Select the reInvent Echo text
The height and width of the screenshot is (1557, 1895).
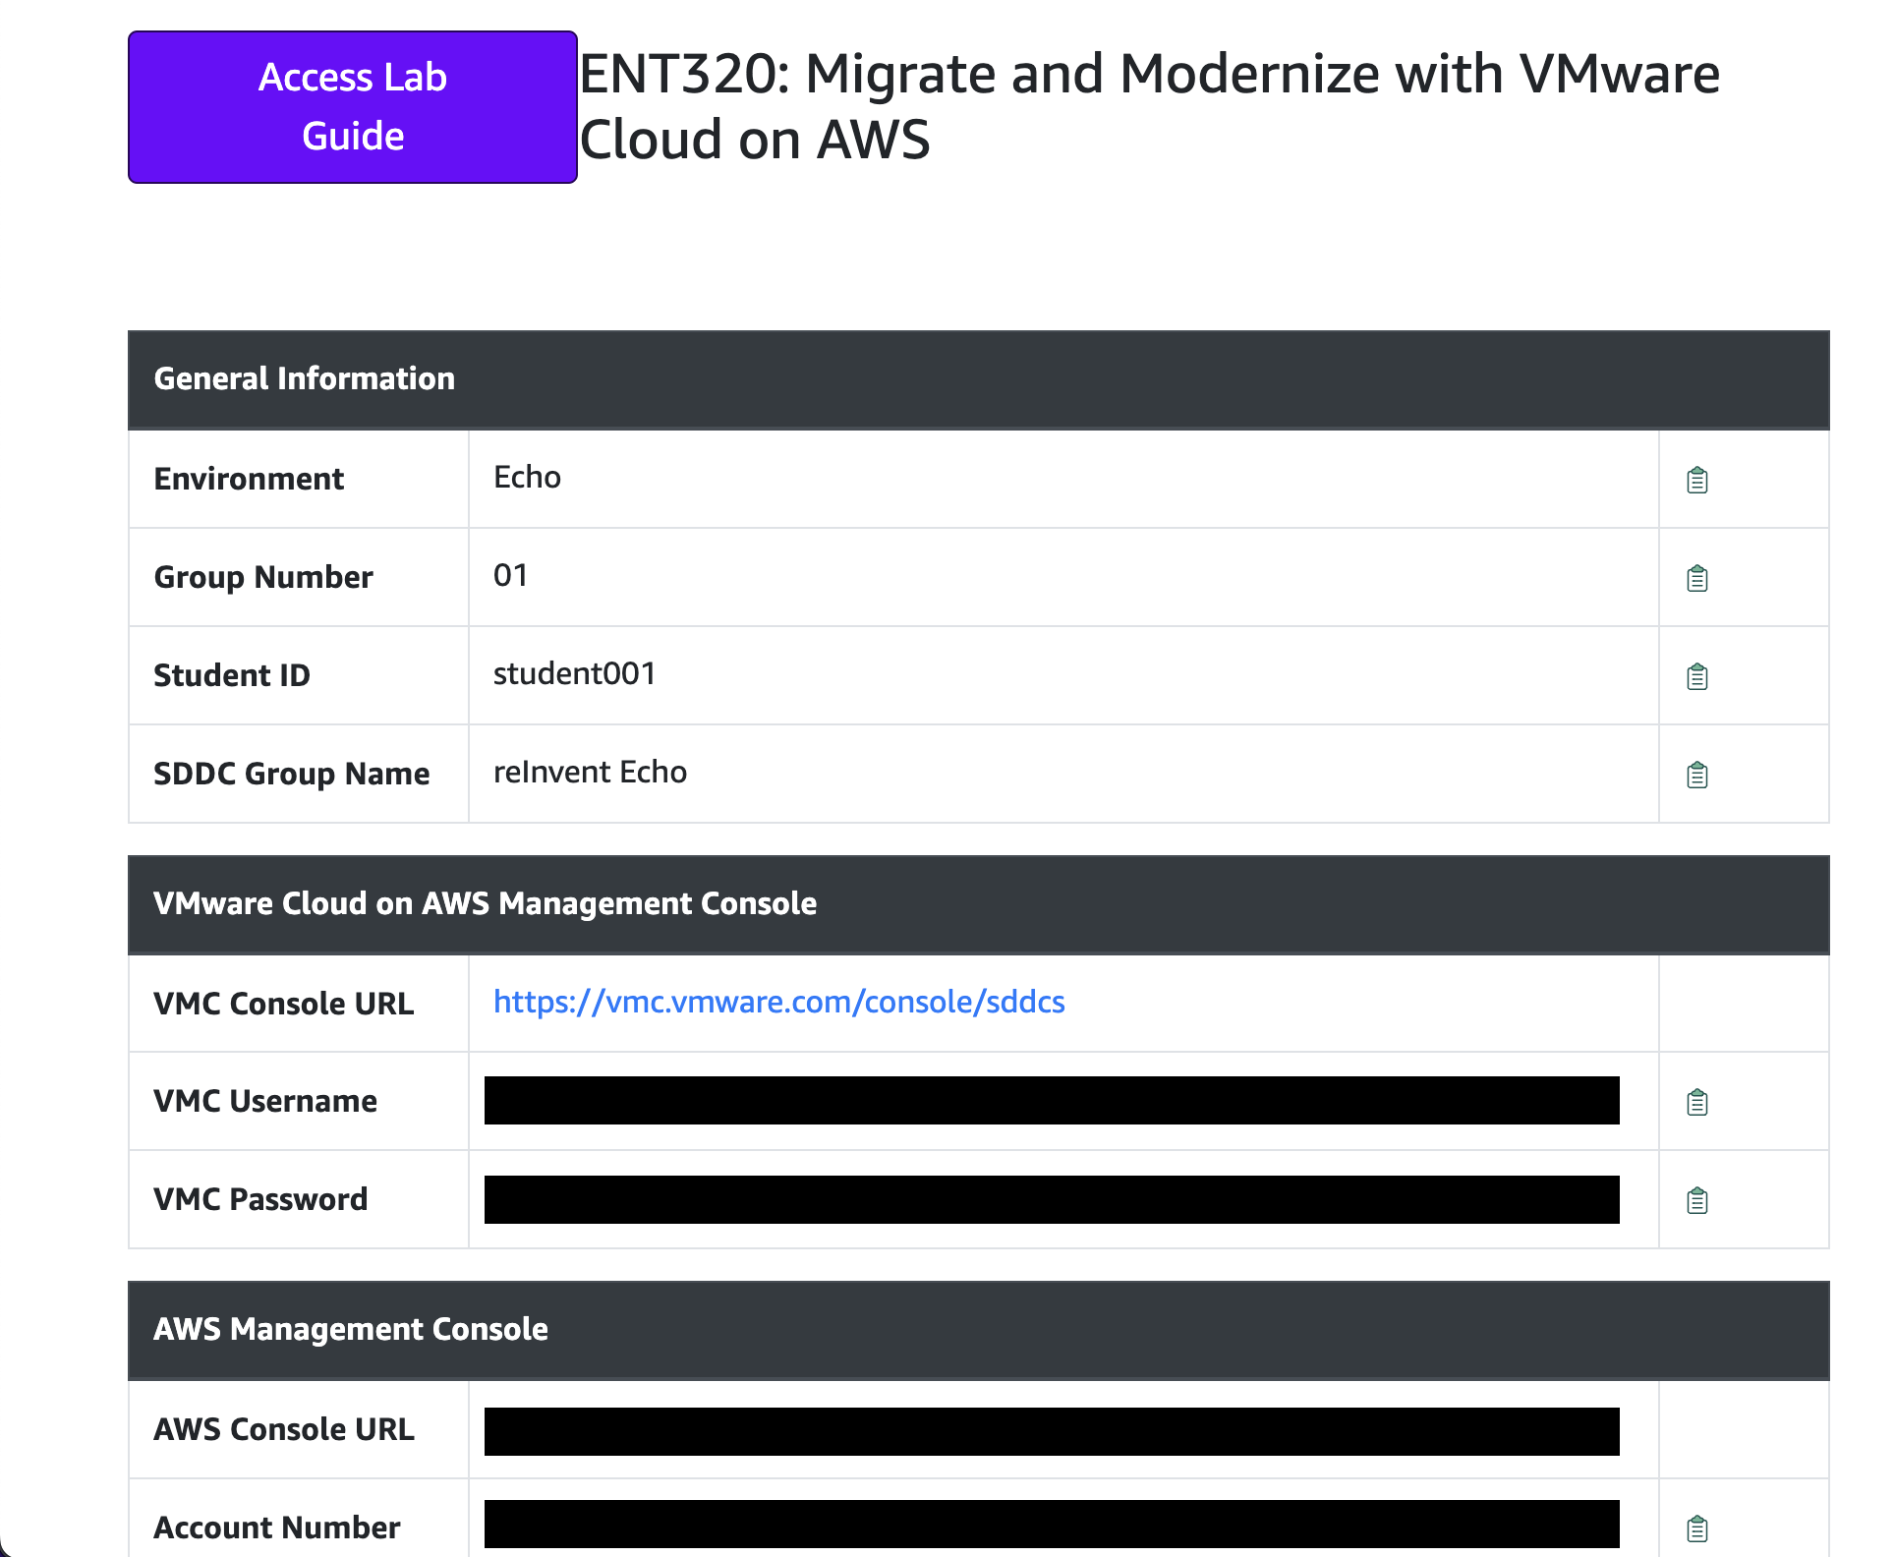590,773
